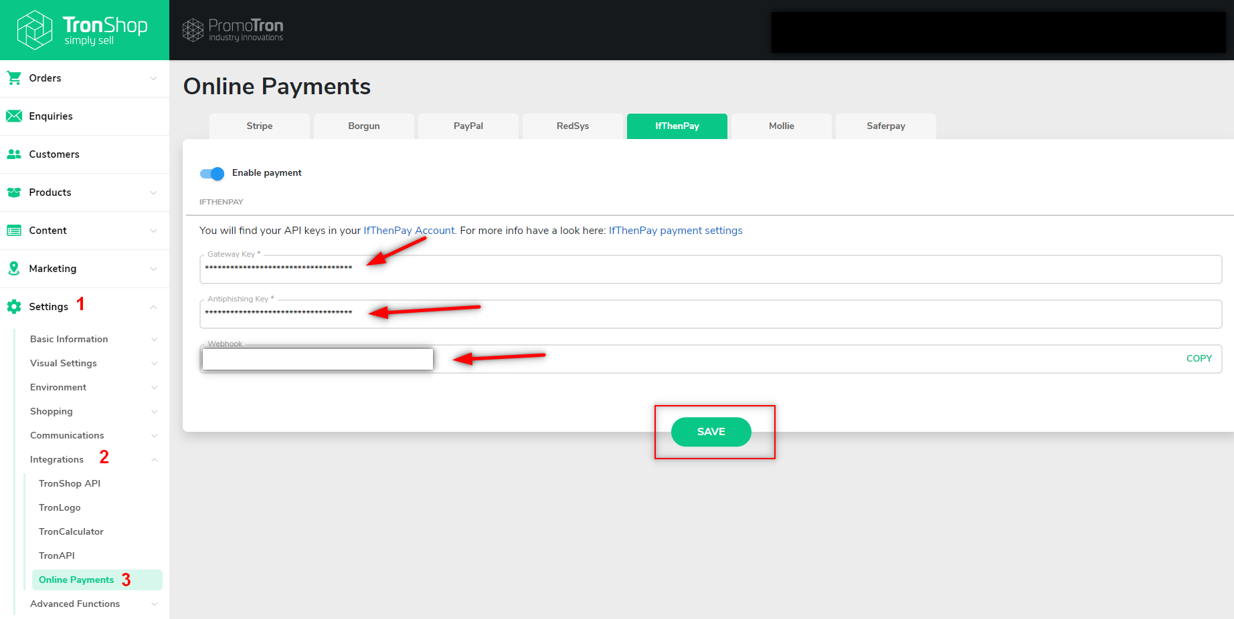Switch to the Mollie tab
Viewport: 1234px width, 619px height.
(x=782, y=126)
